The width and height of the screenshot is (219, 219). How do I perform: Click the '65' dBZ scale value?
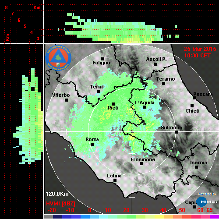click(209, 210)
